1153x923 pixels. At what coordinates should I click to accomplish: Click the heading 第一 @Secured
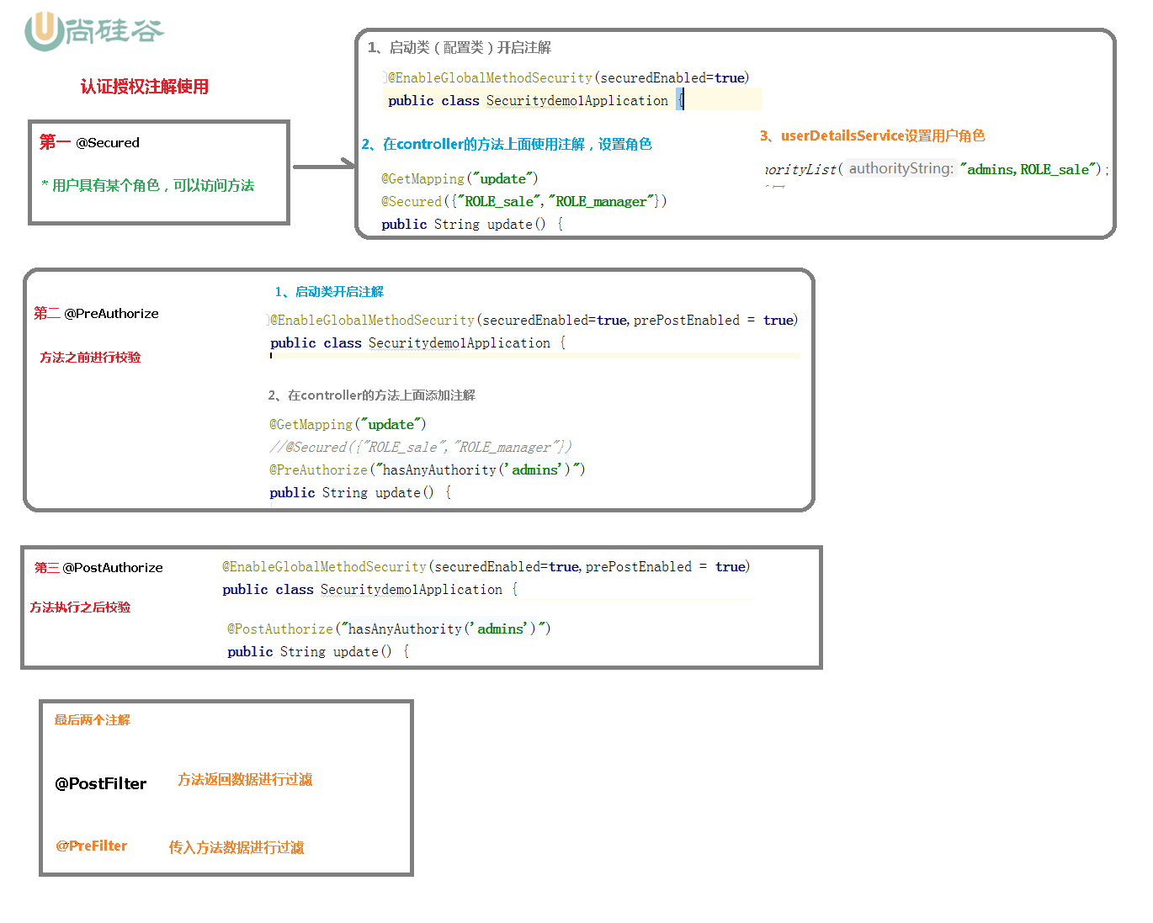(89, 142)
